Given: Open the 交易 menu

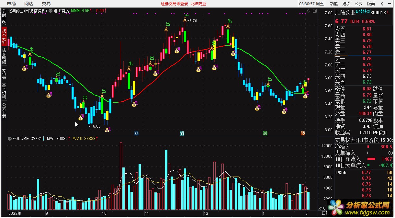Looking at the screenshot, I should (46, 4).
